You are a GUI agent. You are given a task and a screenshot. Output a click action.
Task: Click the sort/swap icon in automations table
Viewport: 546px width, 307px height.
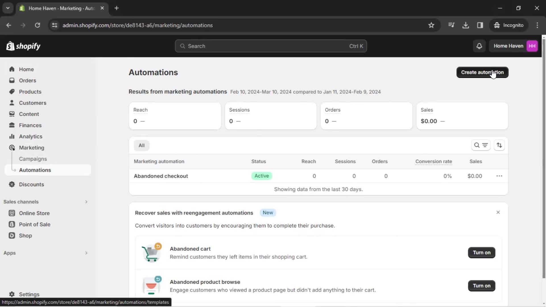[x=499, y=146]
